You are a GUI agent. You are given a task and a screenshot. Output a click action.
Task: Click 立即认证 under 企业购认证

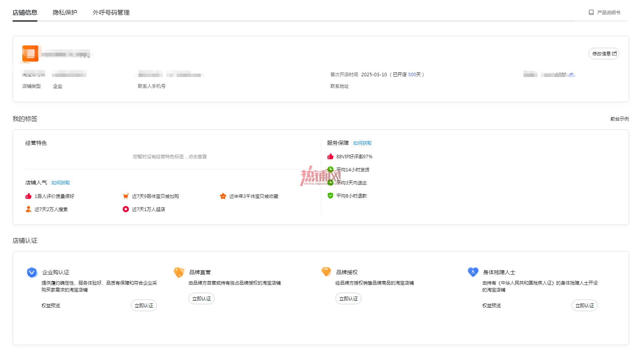[144, 305]
